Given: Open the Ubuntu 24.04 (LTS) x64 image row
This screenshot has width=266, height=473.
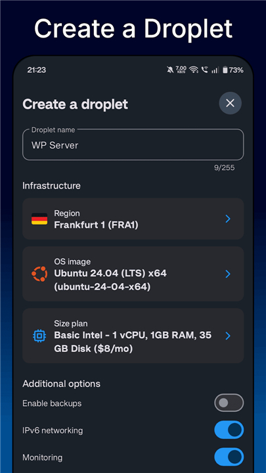Looking at the screenshot, I should point(133,274).
